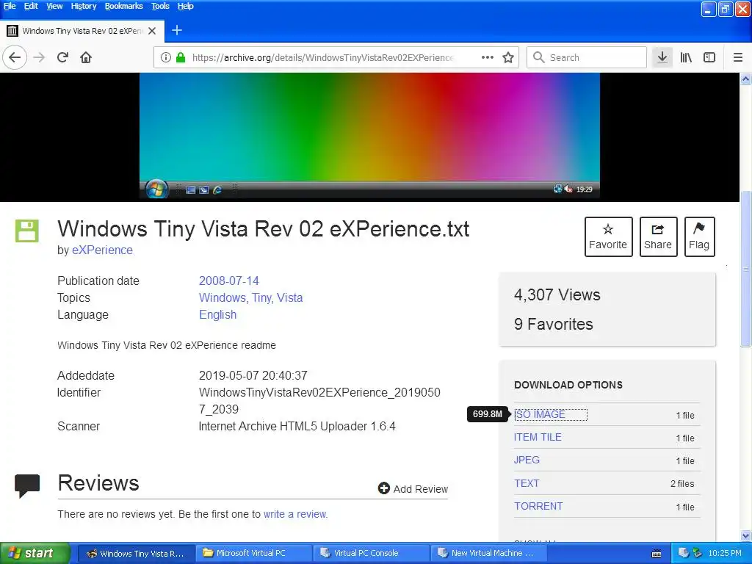This screenshot has width=752, height=564.
Task: Open the File menu
Action: coord(10,6)
